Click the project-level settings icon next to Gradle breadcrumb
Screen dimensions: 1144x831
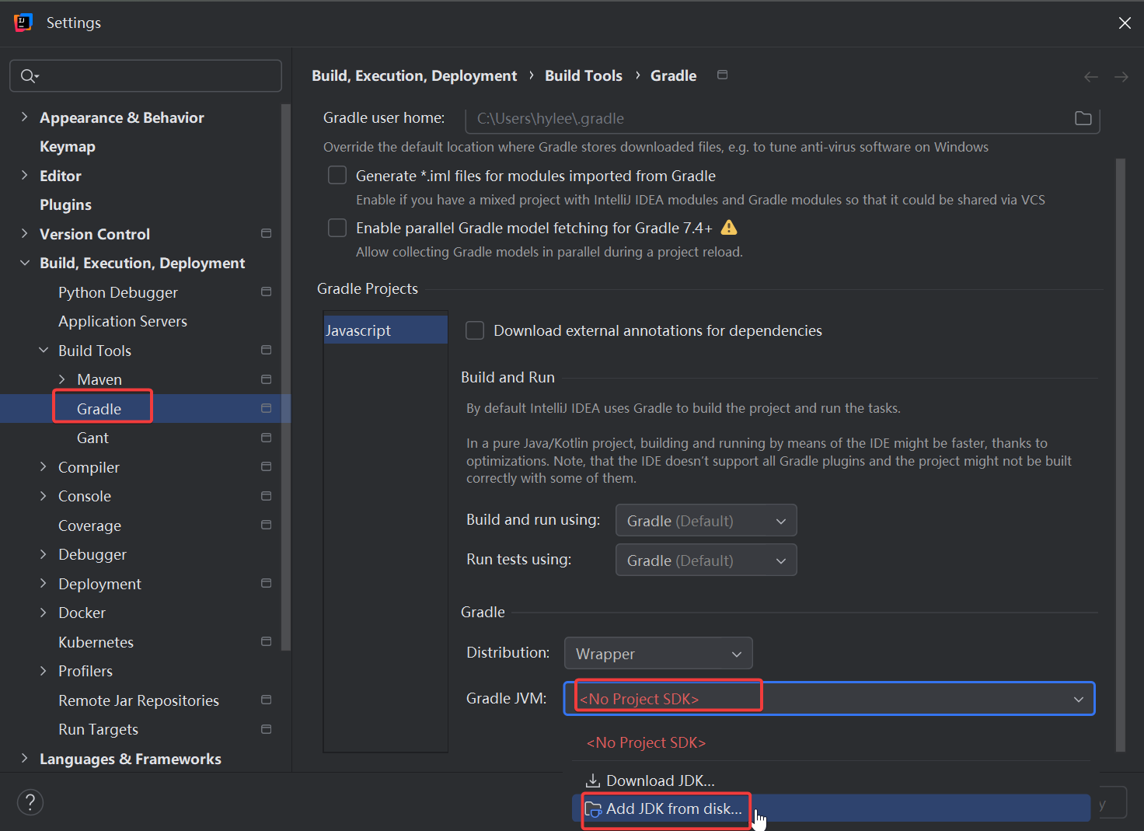click(x=722, y=75)
